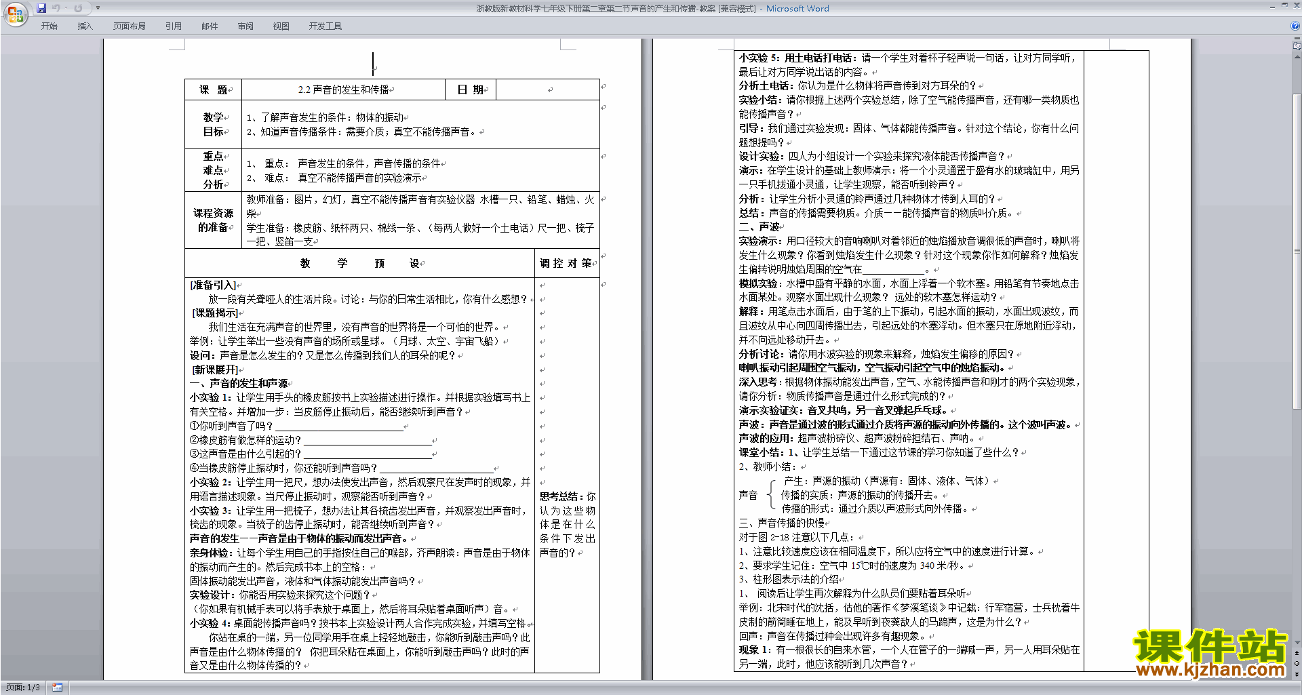Save the document with the floppy icon

[41, 8]
